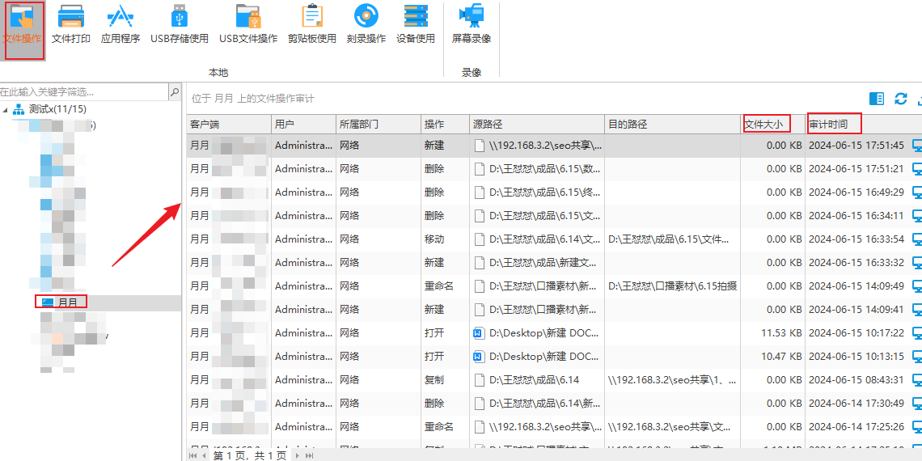
Task: Collapse the 测试x(11/15) tree node
Action: pos(6,109)
